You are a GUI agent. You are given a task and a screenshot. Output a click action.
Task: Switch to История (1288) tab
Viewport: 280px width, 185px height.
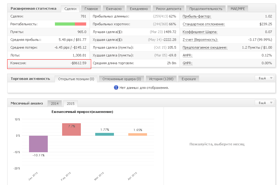161,79
